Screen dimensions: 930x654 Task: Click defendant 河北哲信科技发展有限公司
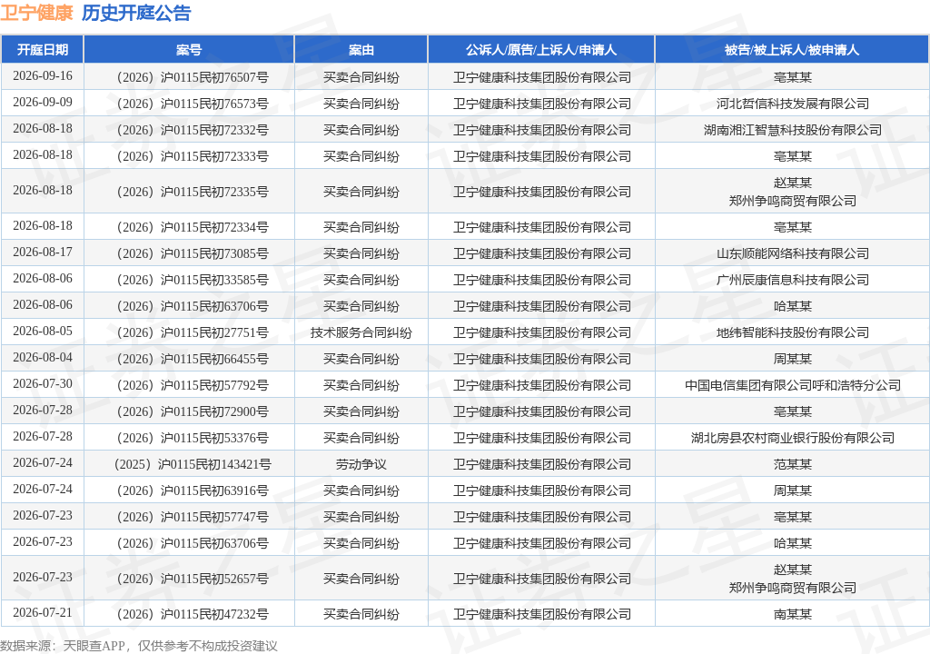pyautogui.click(x=792, y=104)
